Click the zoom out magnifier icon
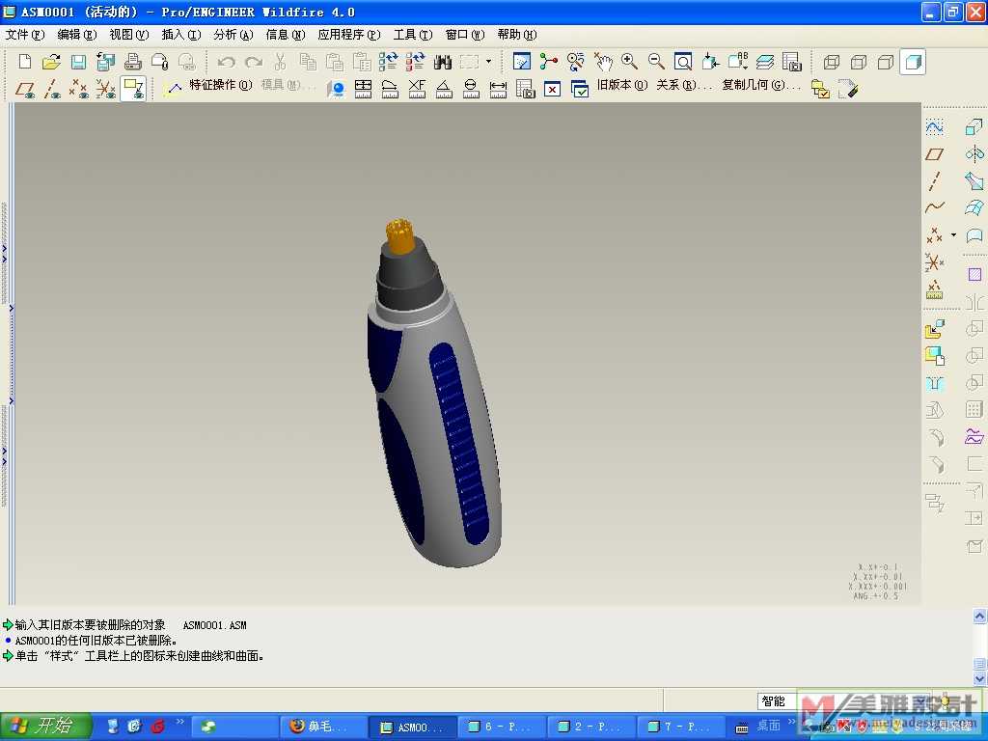Viewport: 988px width, 741px height. coord(656,62)
